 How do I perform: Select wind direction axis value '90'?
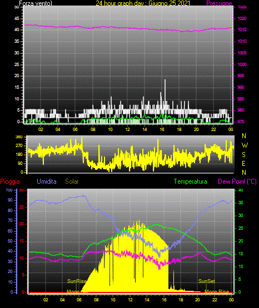[x=20, y=163]
